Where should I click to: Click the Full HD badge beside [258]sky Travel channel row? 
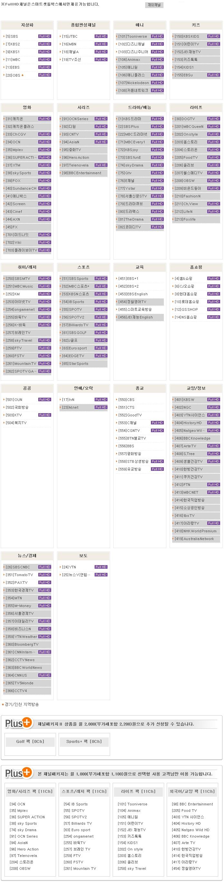tap(44, 340)
